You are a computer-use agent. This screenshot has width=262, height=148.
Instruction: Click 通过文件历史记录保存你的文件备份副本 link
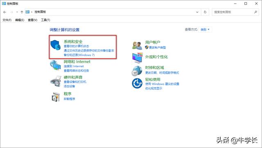(x=89, y=50)
